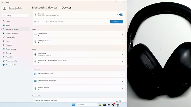This screenshot has height=107, width=191.
Task: Expand the USB Optical Mouse row chevron
Action: [122, 42]
